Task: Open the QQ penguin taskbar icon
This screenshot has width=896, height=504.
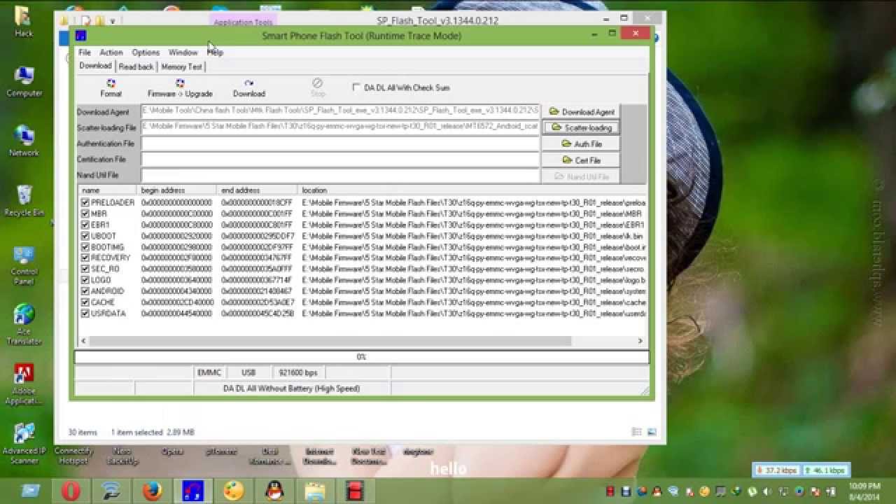Action: (x=274, y=491)
